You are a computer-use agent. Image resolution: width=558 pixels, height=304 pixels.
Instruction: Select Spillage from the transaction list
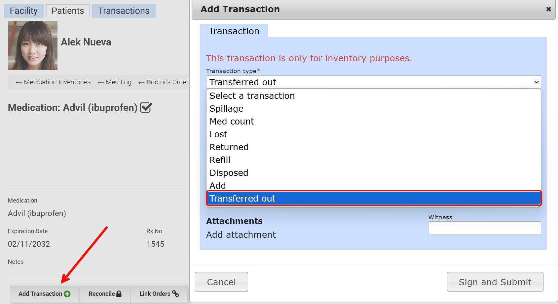click(x=226, y=109)
